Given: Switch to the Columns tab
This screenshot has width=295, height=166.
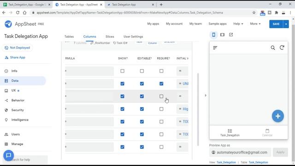Looking at the screenshot, I should 89,36.
